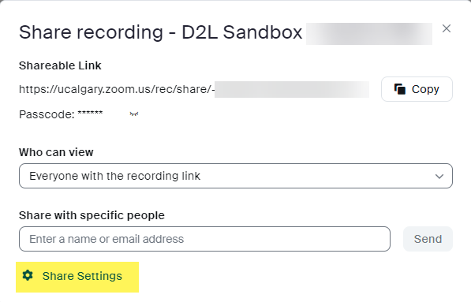Click the 'Passcode:' label text

click(x=47, y=114)
